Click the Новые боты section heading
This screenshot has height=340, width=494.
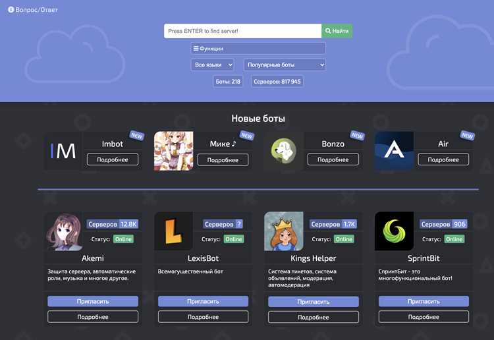tap(258, 119)
